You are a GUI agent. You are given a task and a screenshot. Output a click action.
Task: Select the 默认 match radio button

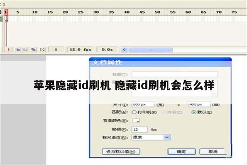[x=193, y=112]
